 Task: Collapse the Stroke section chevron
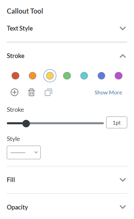coord(123,56)
